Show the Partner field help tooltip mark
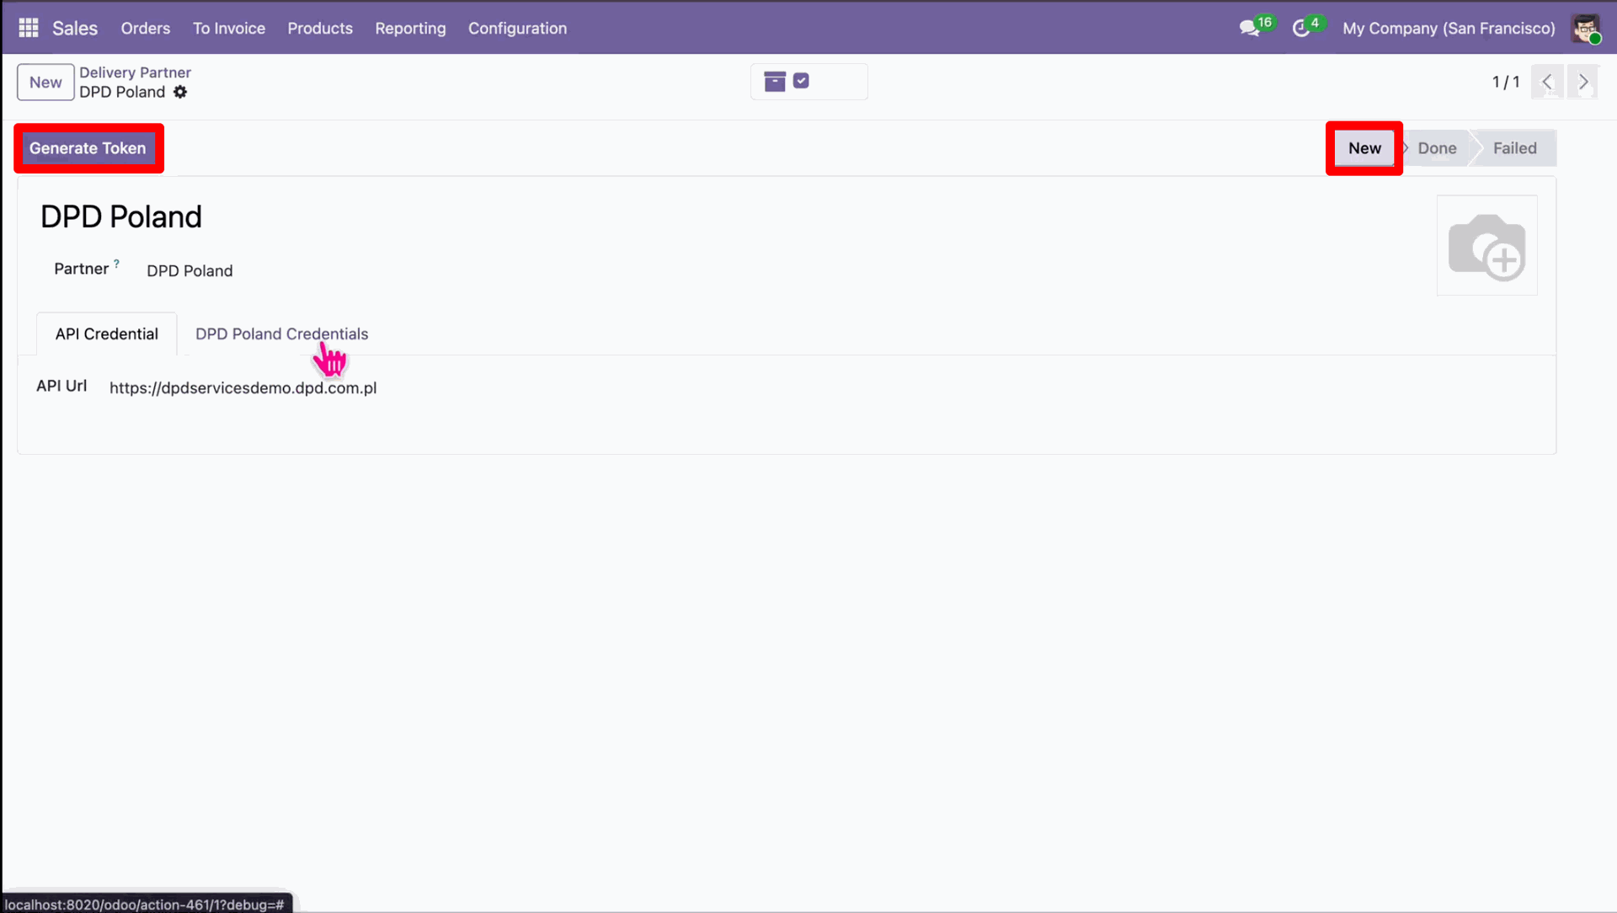 pos(116,264)
